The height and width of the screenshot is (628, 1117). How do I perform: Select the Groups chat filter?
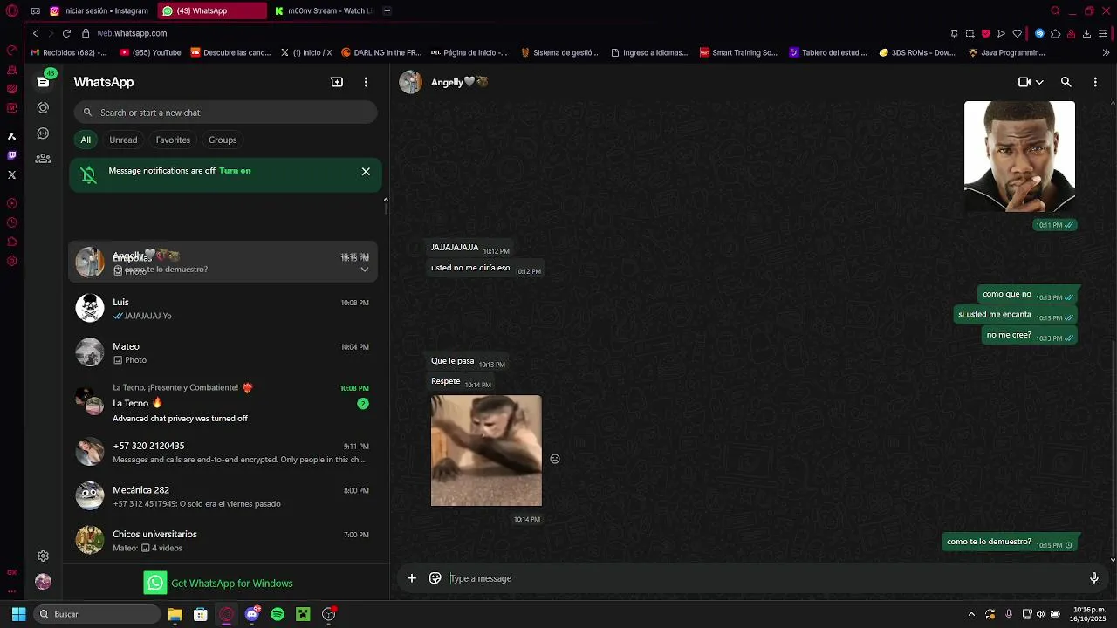[223, 140]
